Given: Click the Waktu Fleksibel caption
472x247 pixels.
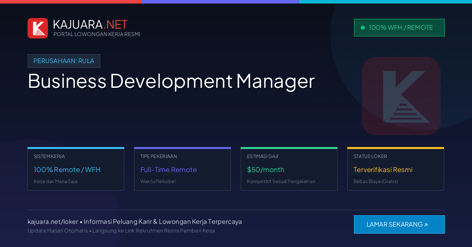Looking at the screenshot, I should pos(158,182).
